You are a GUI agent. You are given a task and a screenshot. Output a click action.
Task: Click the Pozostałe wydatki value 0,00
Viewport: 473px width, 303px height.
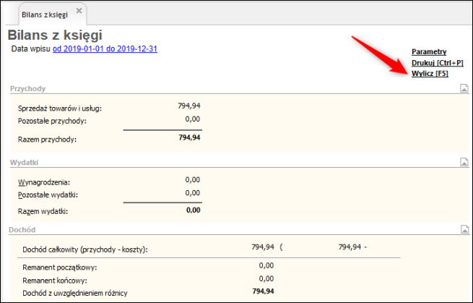pyautogui.click(x=193, y=193)
